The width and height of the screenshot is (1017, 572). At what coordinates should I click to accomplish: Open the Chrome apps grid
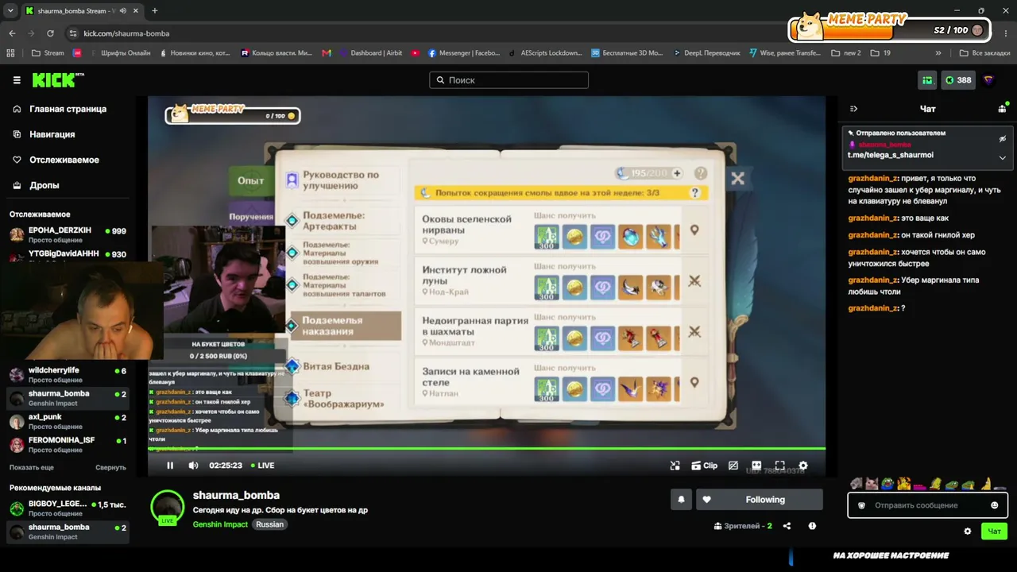click(10, 53)
